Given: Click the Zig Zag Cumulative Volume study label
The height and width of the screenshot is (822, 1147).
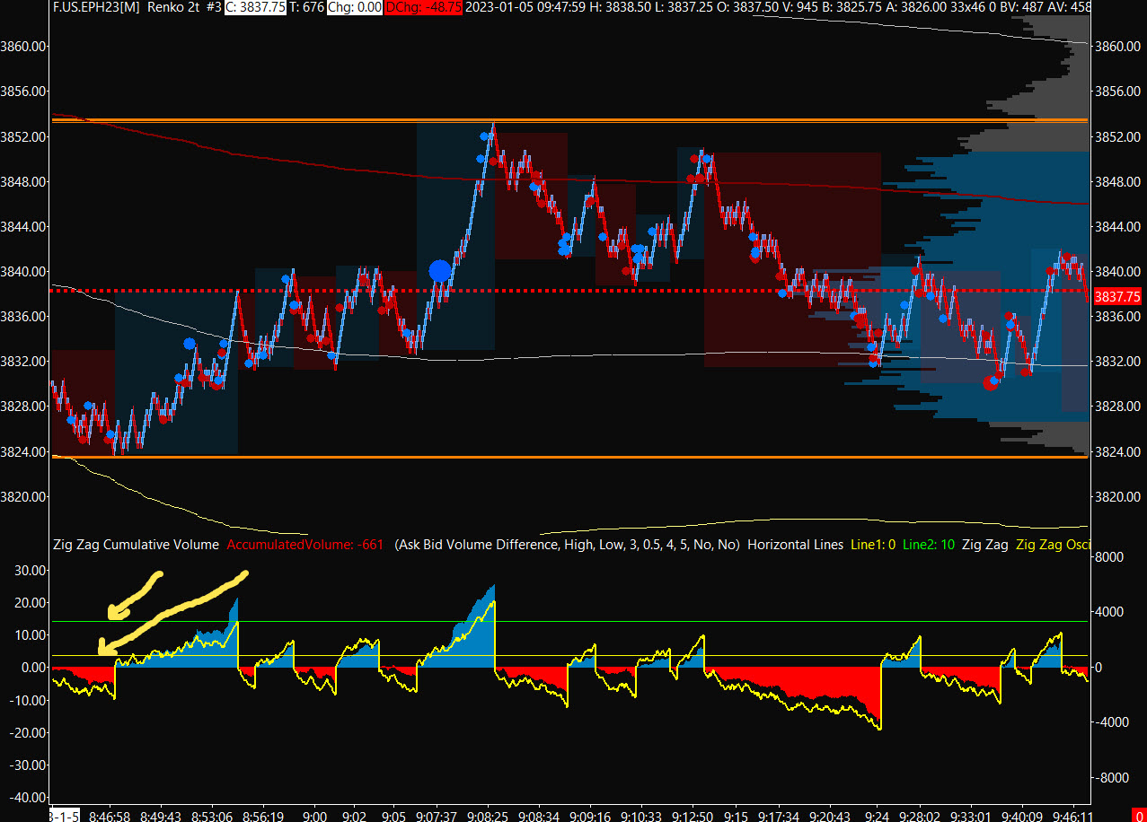Looking at the screenshot, I should [x=136, y=545].
